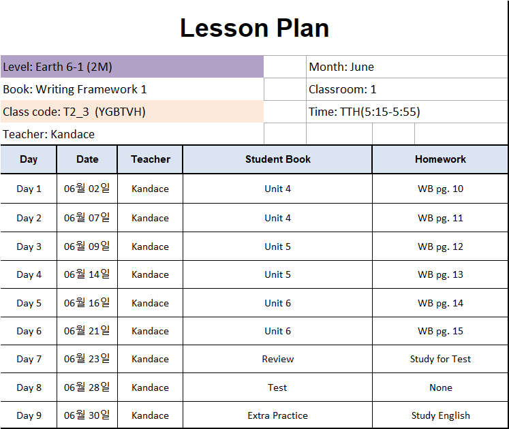Screen dimensions: 509x429
Task: Select the Student Book column header
Action: pos(277,159)
